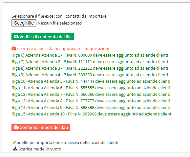Viewport: 190px width, 157px height.
Task: Select the Riga 10 Azienda 5 line
Action: tap(91, 81)
